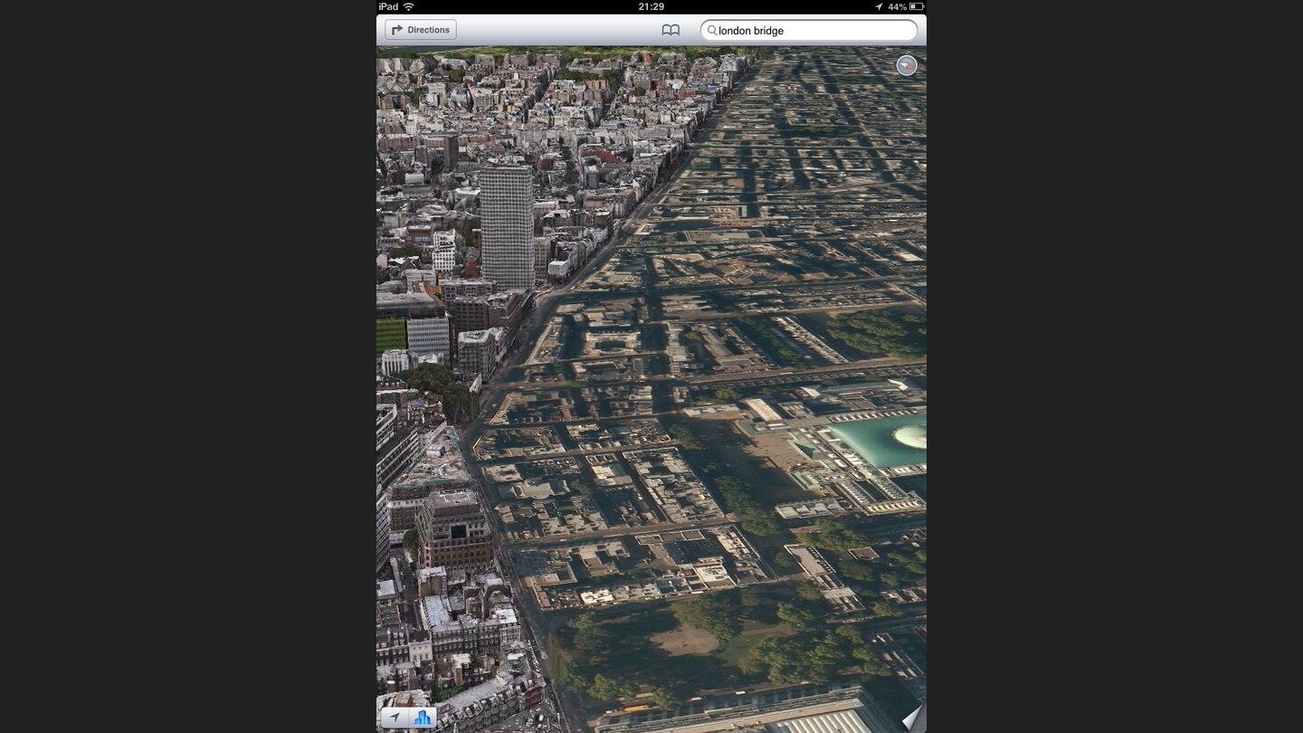Tap the turn arrow icon on the Directions button
The image size is (1303, 733).
(396, 29)
